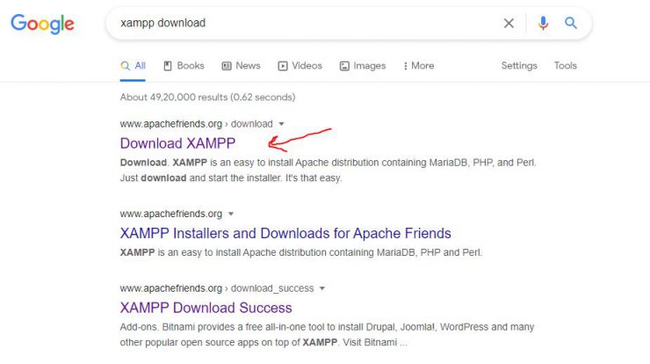This screenshot has height=364, width=650.
Task: Open the XAMPP Download Success result
Action: (x=206, y=308)
